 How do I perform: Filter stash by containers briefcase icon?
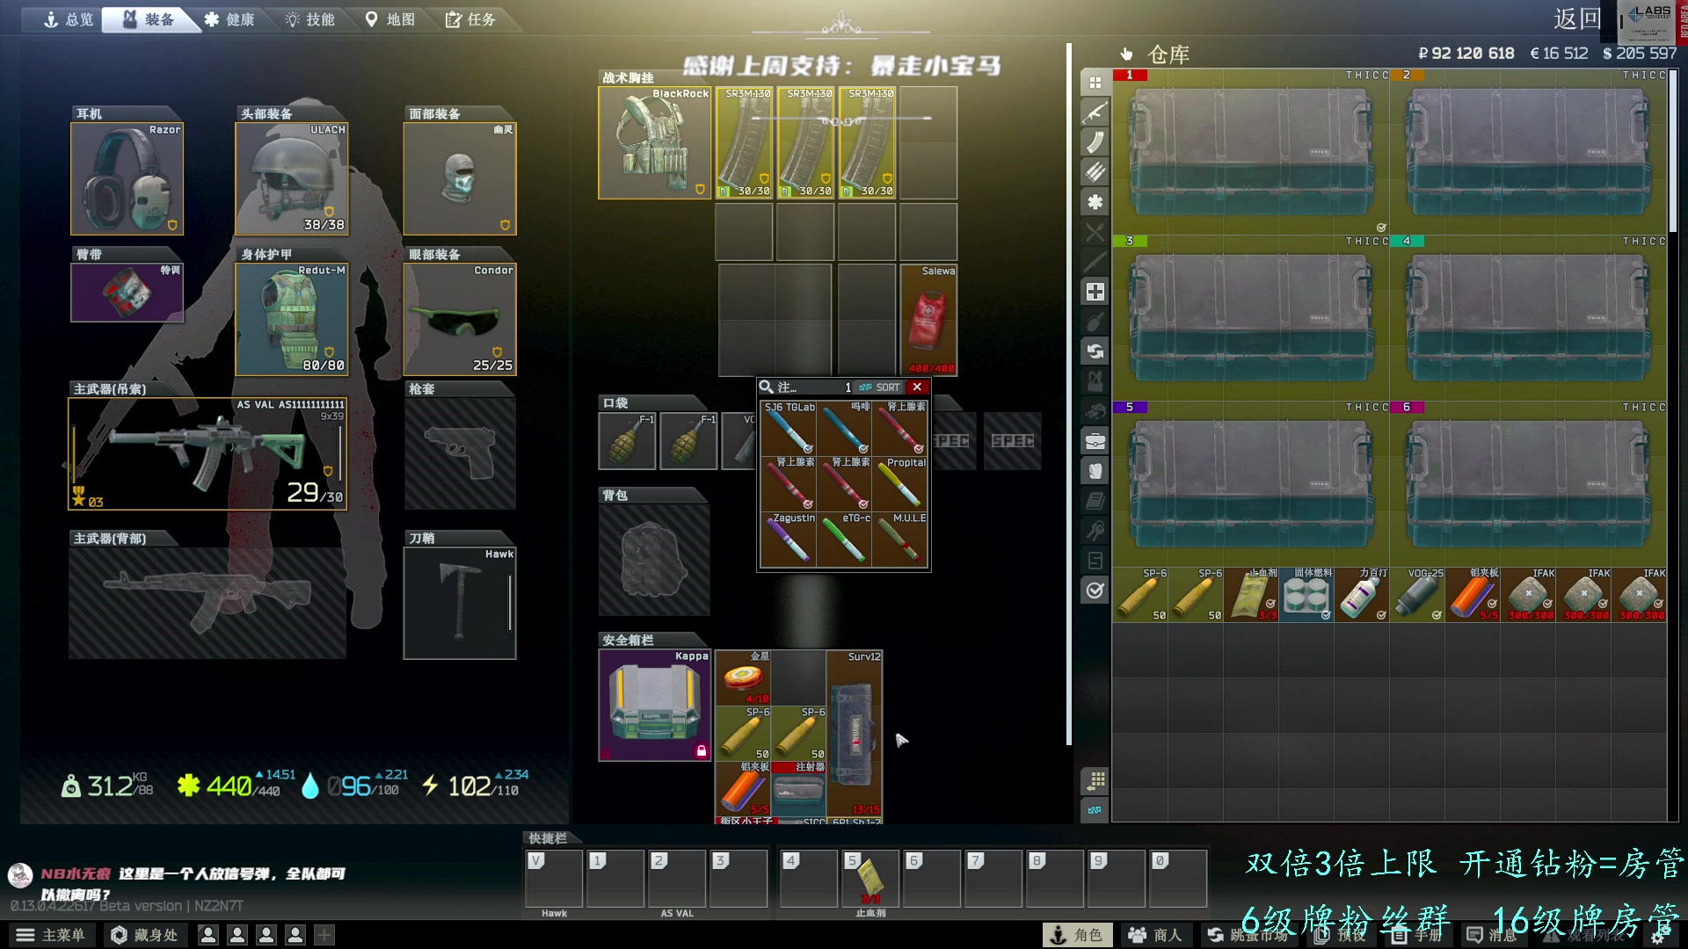pyautogui.click(x=1095, y=441)
